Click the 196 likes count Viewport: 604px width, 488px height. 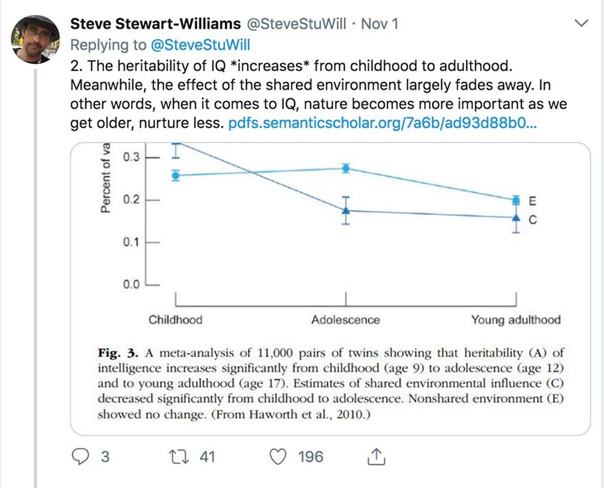pos(310,456)
